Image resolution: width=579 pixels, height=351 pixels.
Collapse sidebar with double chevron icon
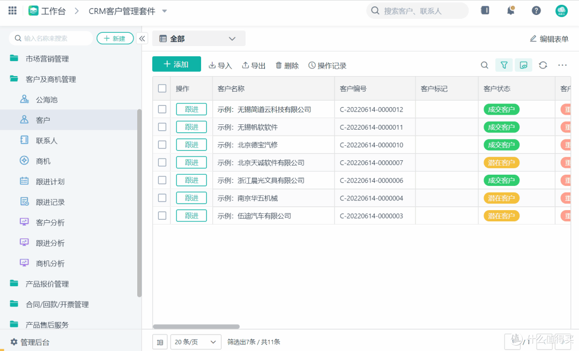pos(142,39)
